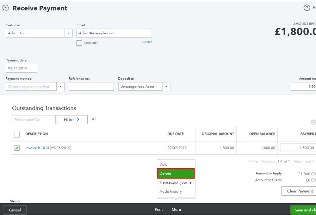Image resolution: width=316 pixels, height=215 pixels.
Task: Expand the Deposit to dropdown arrow
Action: (x=166, y=87)
